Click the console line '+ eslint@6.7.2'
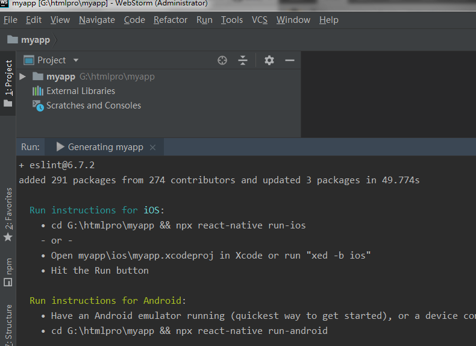The height and width of the screenshot is (346, 476). [57, 165]
